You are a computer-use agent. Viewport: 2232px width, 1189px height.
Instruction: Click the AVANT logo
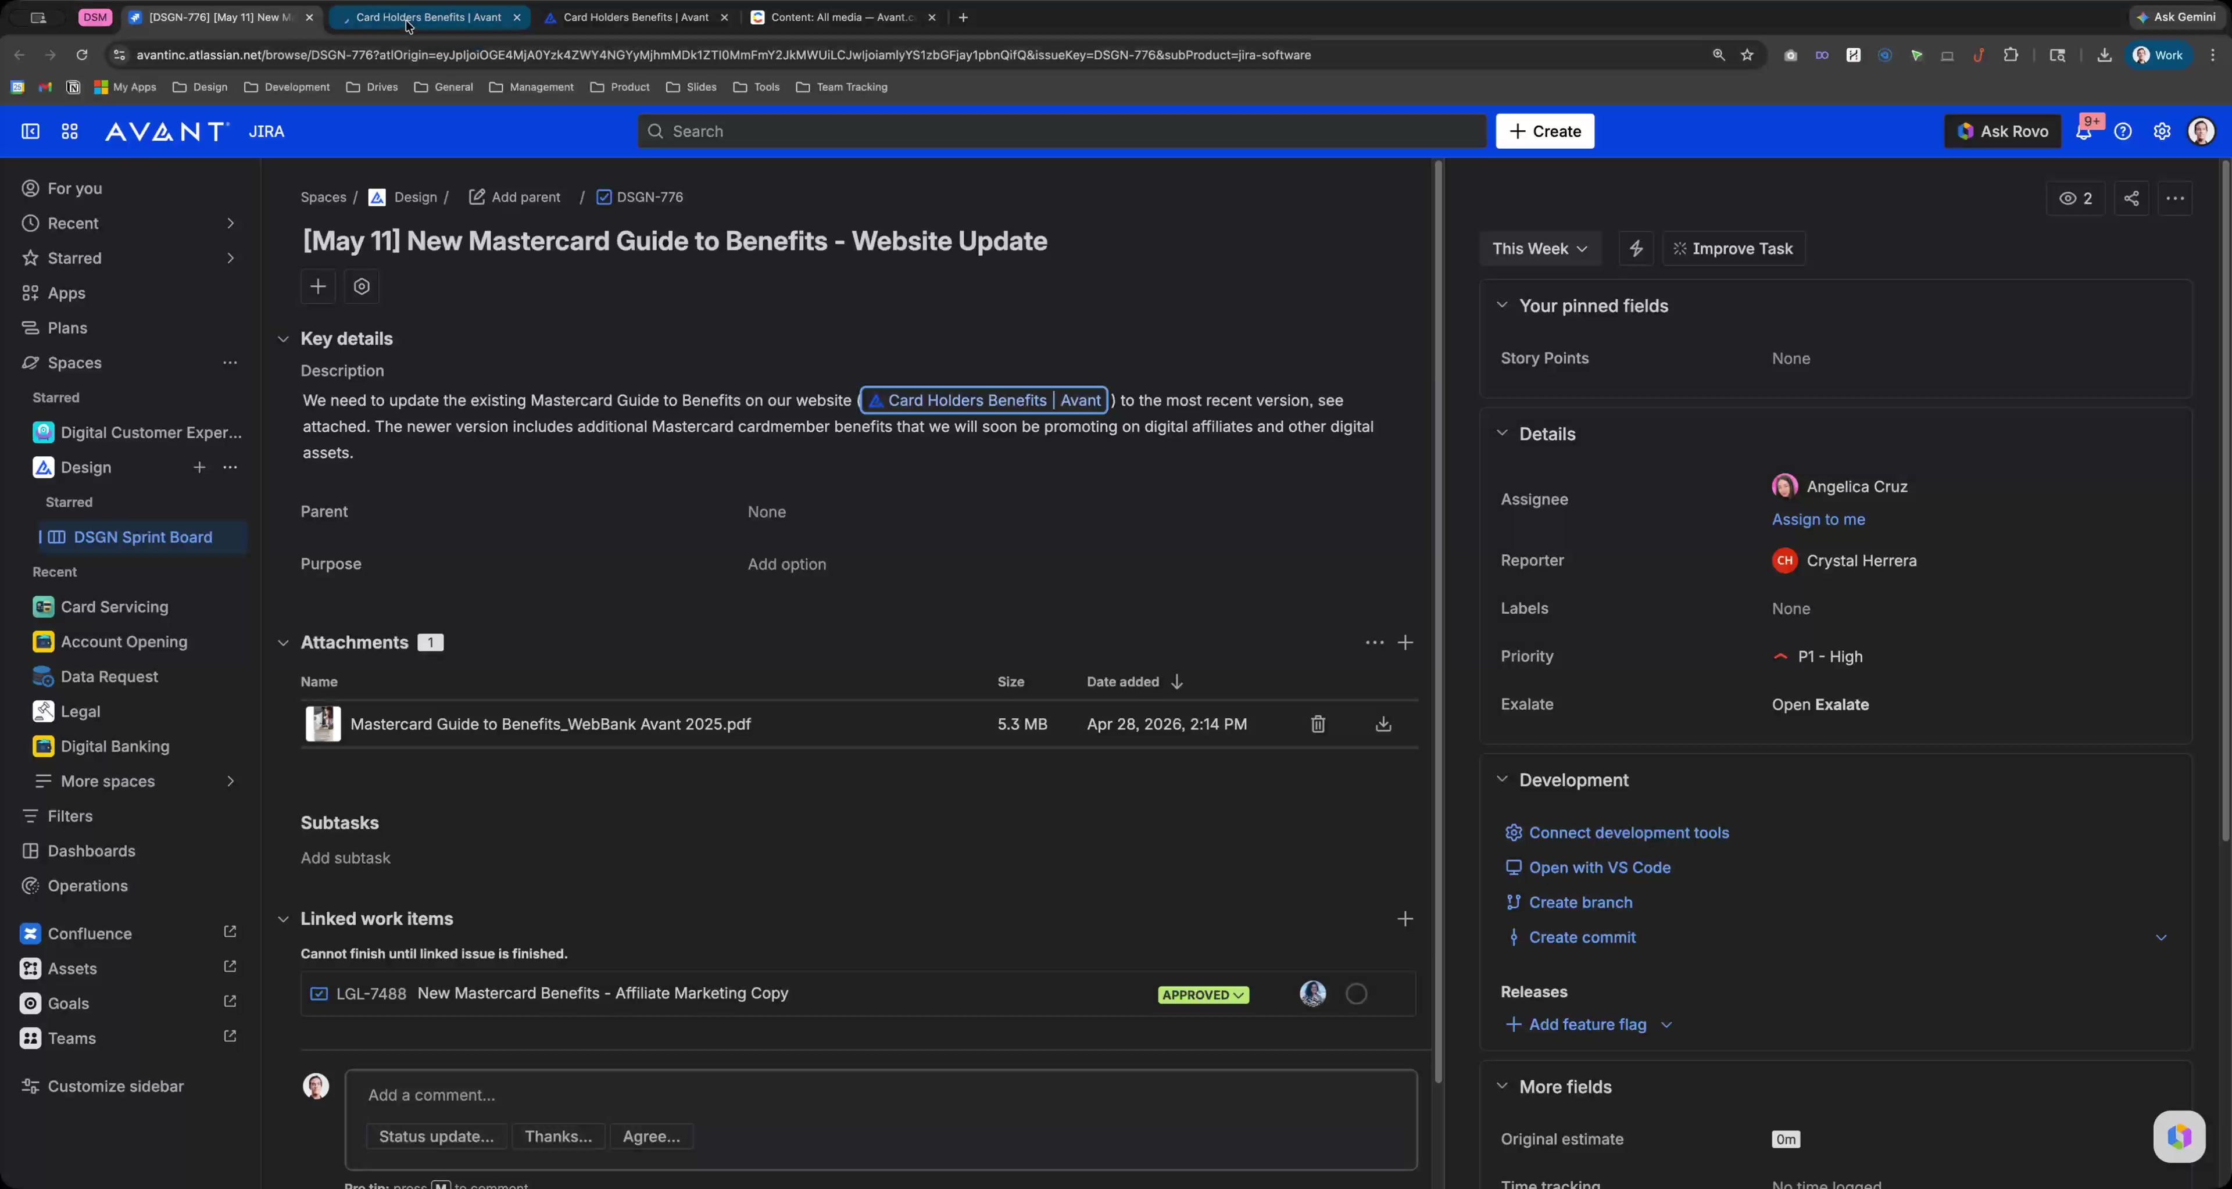click(x=167, y=132)
